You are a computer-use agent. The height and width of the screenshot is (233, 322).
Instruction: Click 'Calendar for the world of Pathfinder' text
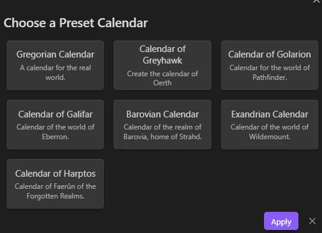269,73
